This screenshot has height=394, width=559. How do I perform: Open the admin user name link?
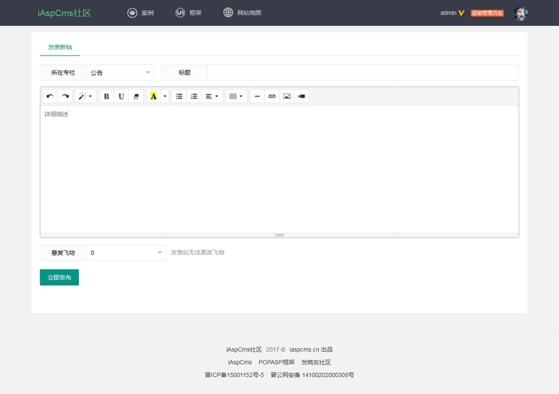(x=448, y=13)
